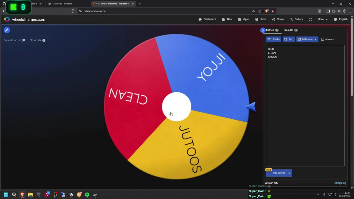354x199 pixels.
Task: Close the Wheel of Names tab
Action: click(x=133, y=4)
